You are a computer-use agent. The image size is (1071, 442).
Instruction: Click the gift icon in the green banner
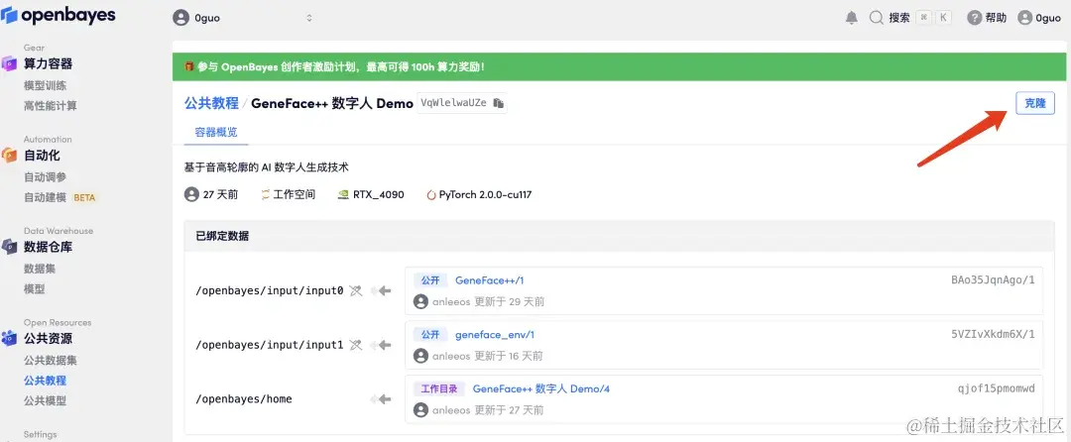pyautogui.click(x=189, y=66)
